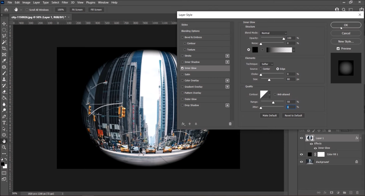Open the Image menu
Screen dimensions: 365x196
tap(26, 2)
